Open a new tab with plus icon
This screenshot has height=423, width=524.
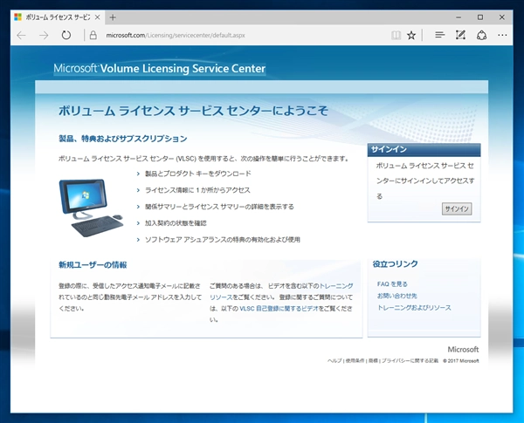coord(113,17)
